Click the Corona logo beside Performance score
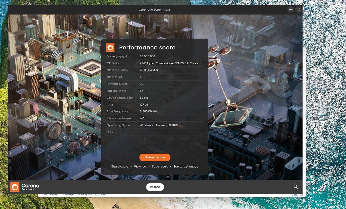This screenshot has width=346, height=209. click(x=110, y=47)
